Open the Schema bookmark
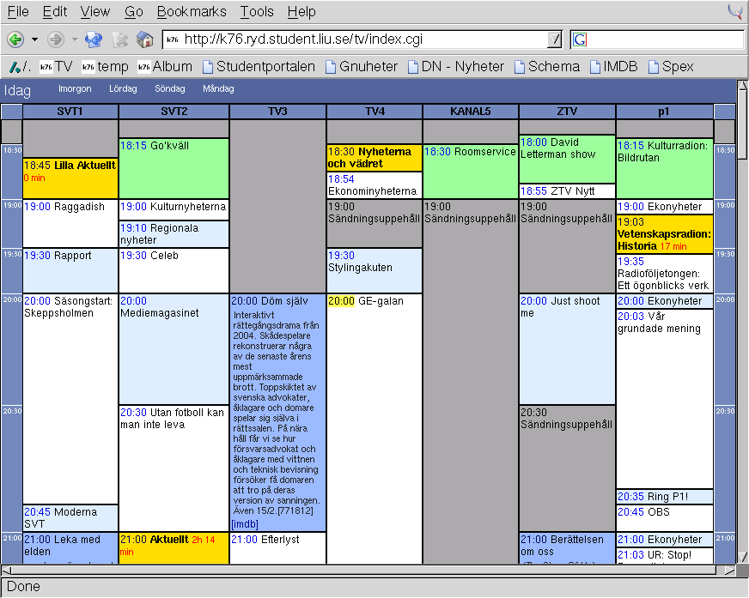 point(547,67)
